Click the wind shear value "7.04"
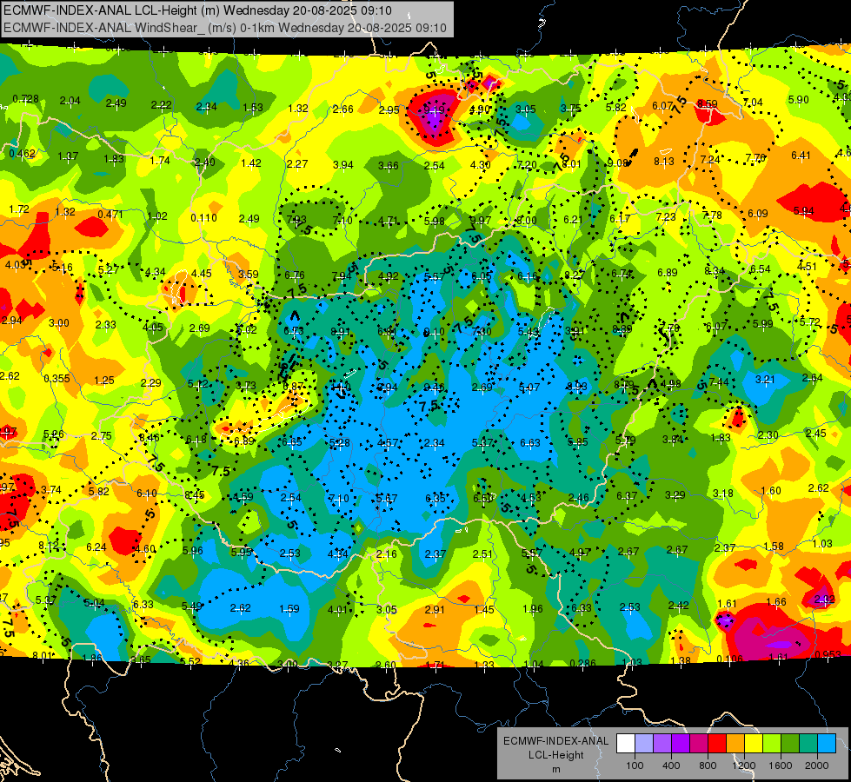 [753, 102]
